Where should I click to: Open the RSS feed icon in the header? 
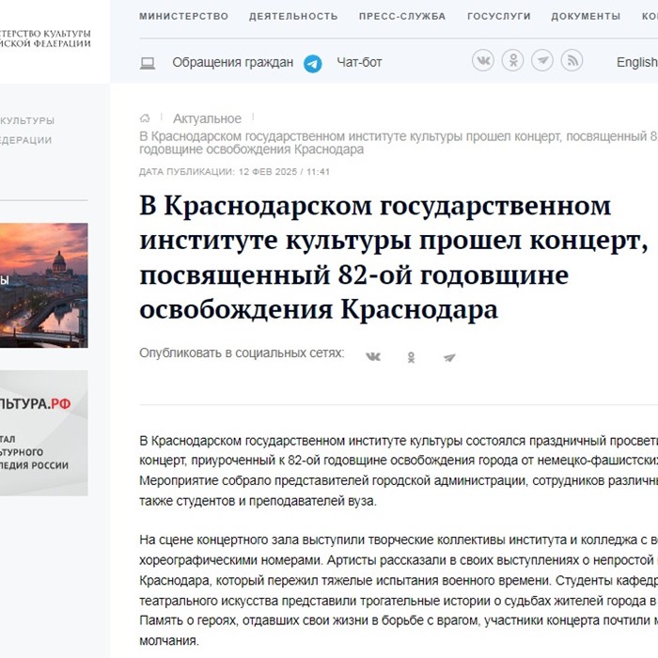pos(572,60)
